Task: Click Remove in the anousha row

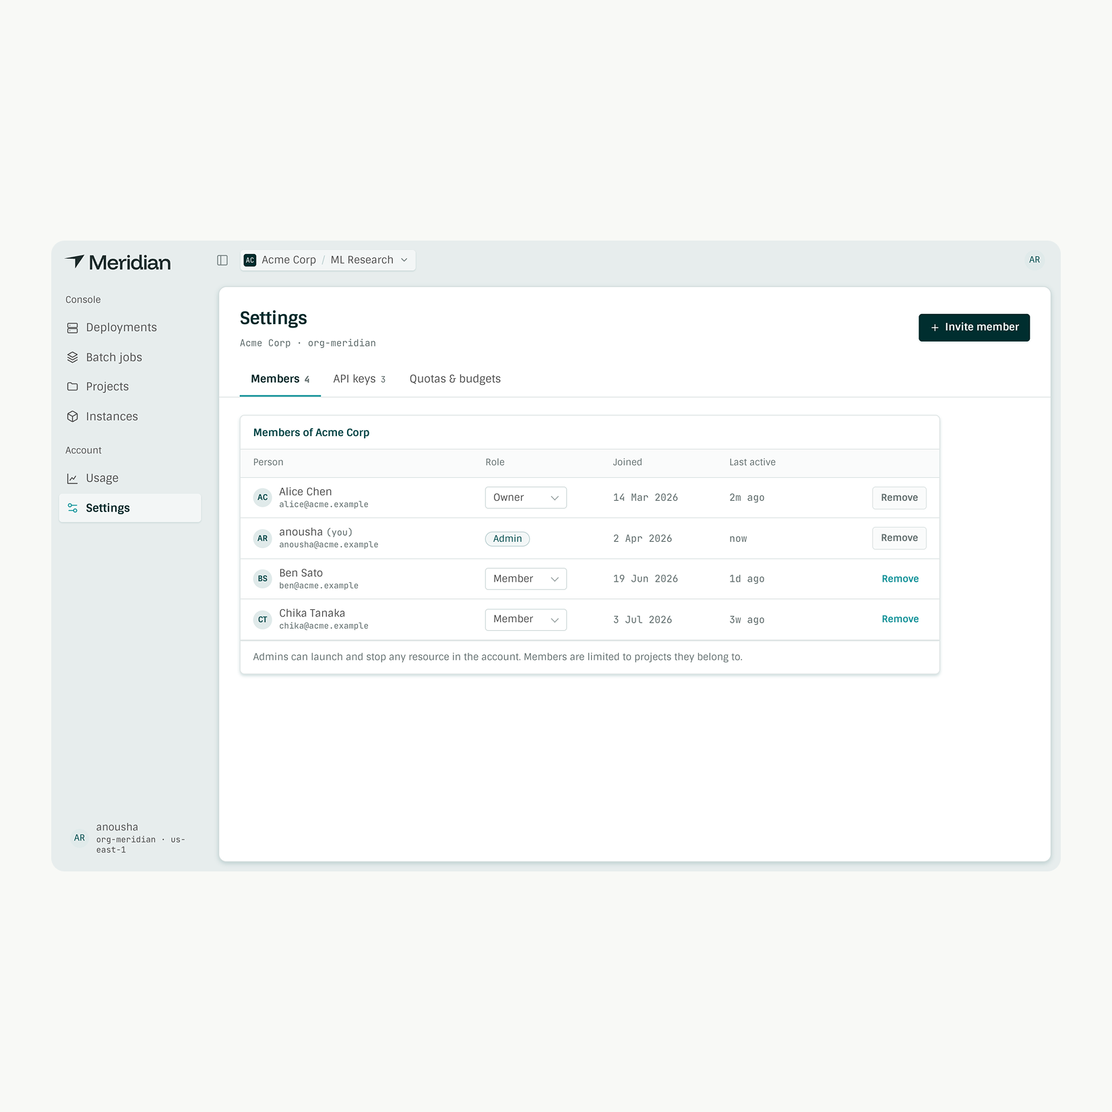Action: click(x=899, y=538)
